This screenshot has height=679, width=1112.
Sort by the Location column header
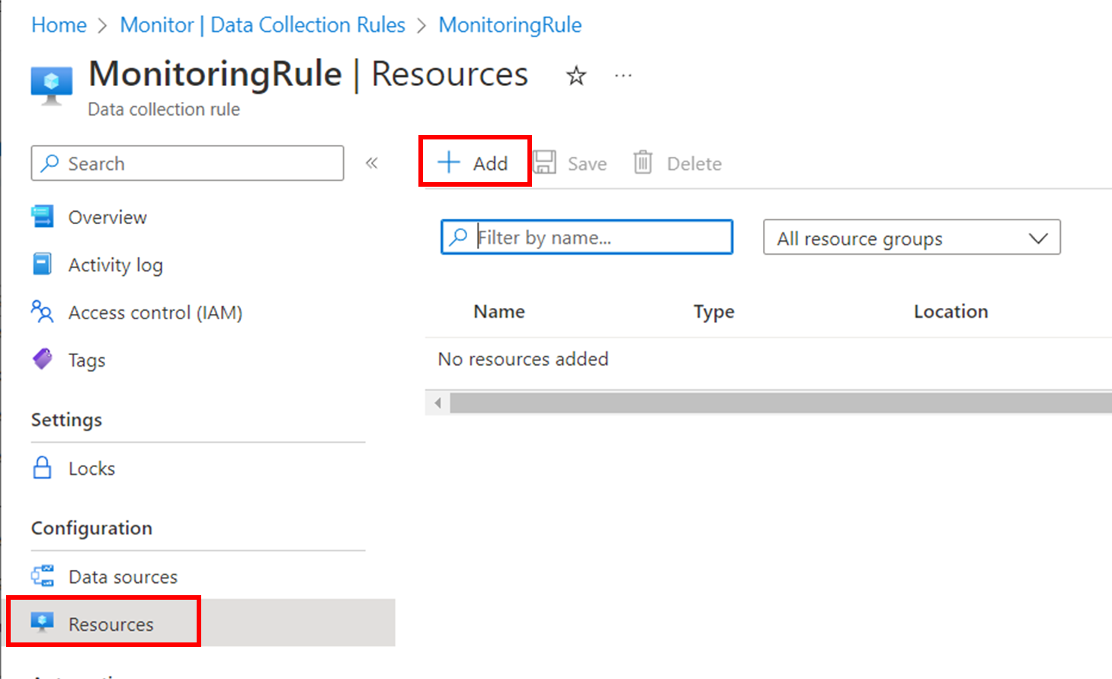[951, 312]
